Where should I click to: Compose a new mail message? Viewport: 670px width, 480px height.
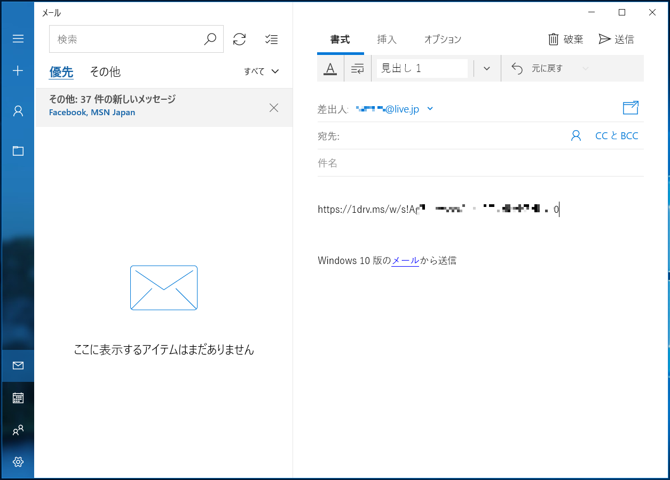[18, 70]
